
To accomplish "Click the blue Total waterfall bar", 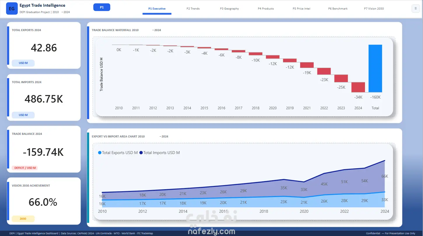I will 375,68.
